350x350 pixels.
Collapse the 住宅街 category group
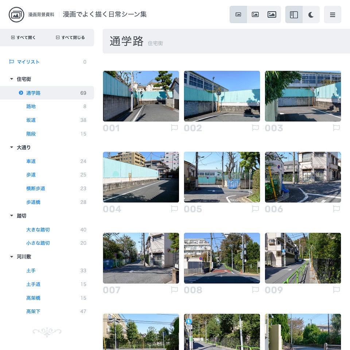tap(11, 79)
